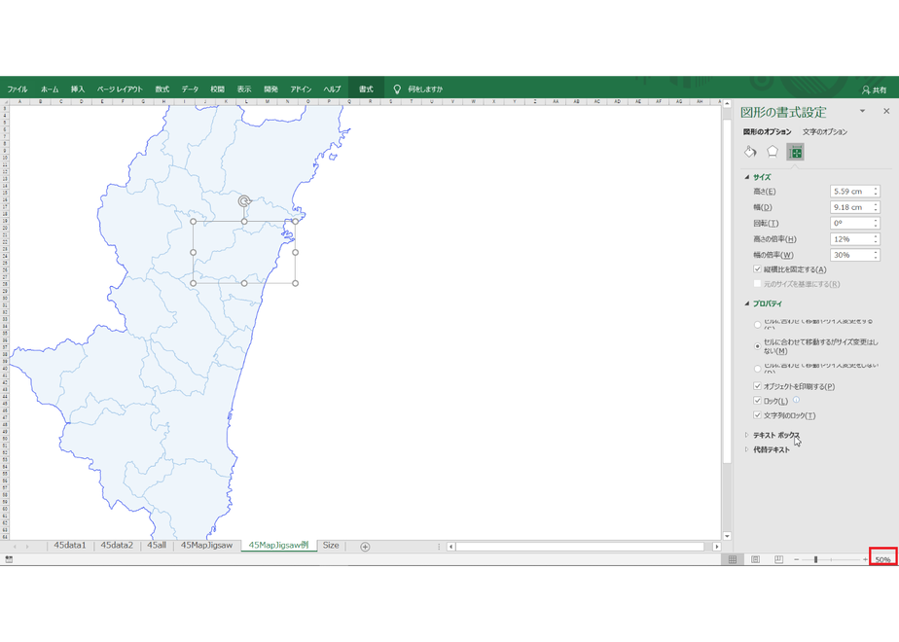Click the 50% zoom level

883,559
